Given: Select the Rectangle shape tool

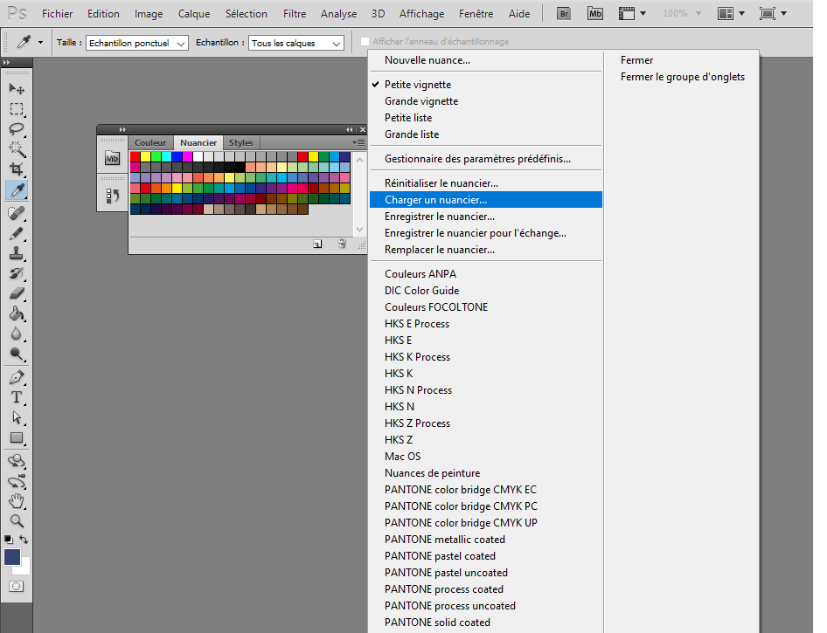Looking at the screenshot, I should [x=17, y=437].
